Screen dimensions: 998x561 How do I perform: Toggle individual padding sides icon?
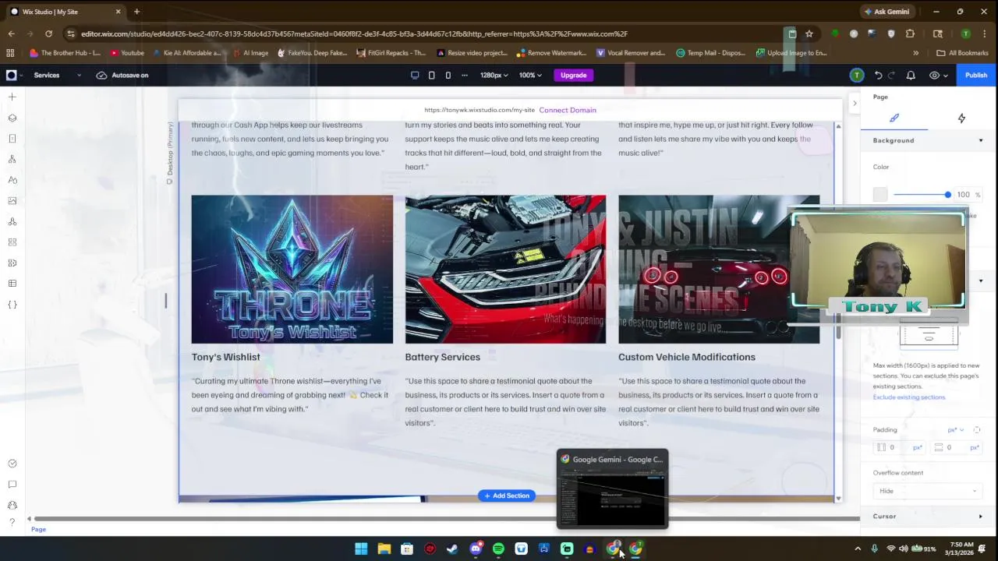point(977,430)
